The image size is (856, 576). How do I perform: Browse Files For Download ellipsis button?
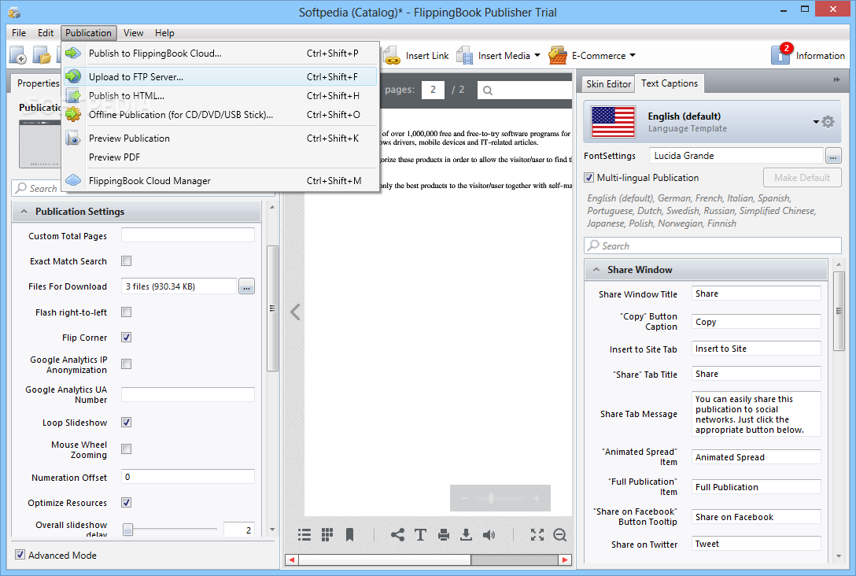point(246,286)
